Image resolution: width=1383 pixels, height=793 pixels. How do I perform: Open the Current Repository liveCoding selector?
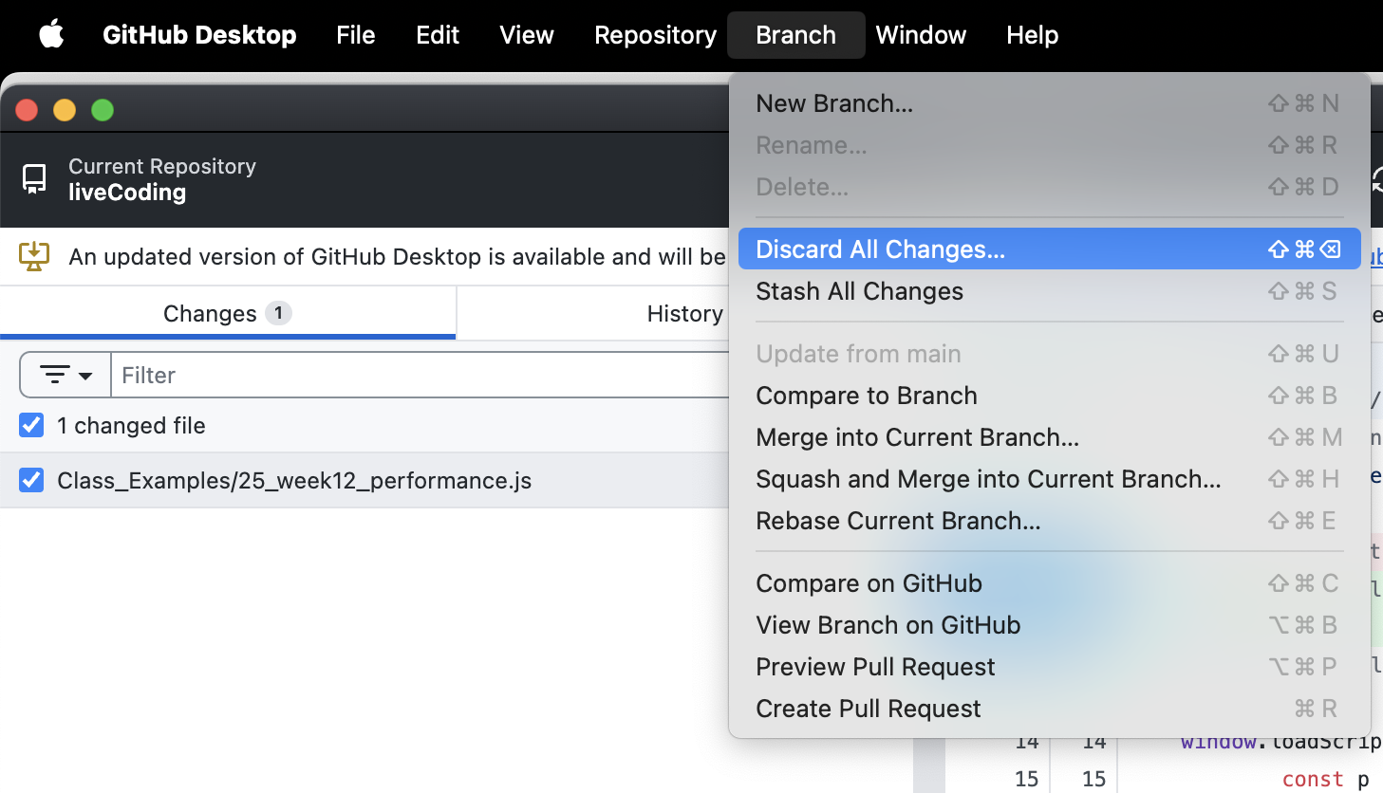click(364, 179)
